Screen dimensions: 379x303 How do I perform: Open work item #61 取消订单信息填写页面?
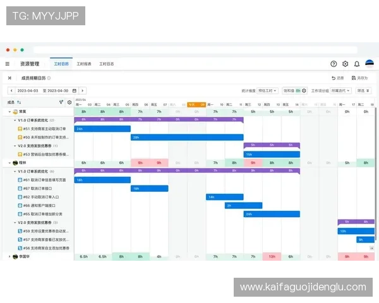coord(44,180)
